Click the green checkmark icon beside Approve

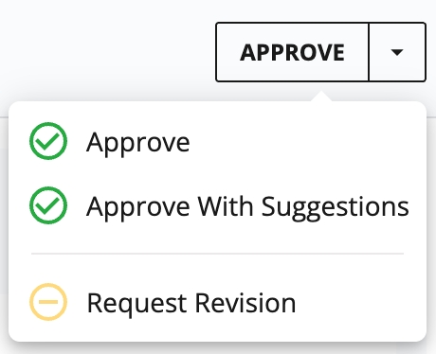pyautogui.click(x=48, y=141)
